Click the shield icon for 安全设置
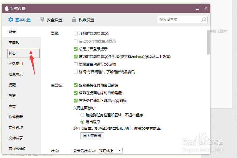 pyautogui.click(x=42, y=19)
